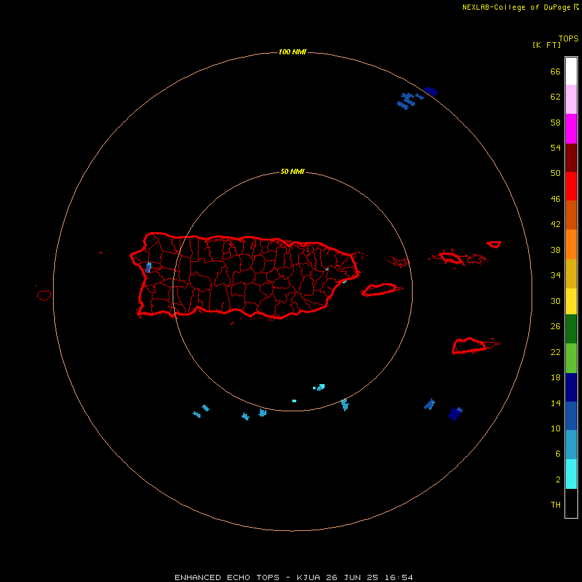582x582 pixels.
Task: Click the legend value '30'
Action: tap(555, 301)
